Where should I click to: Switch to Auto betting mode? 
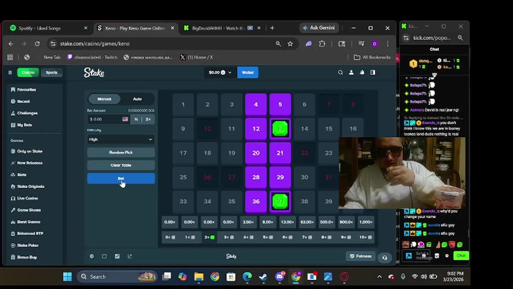click(x=137, y=99)
